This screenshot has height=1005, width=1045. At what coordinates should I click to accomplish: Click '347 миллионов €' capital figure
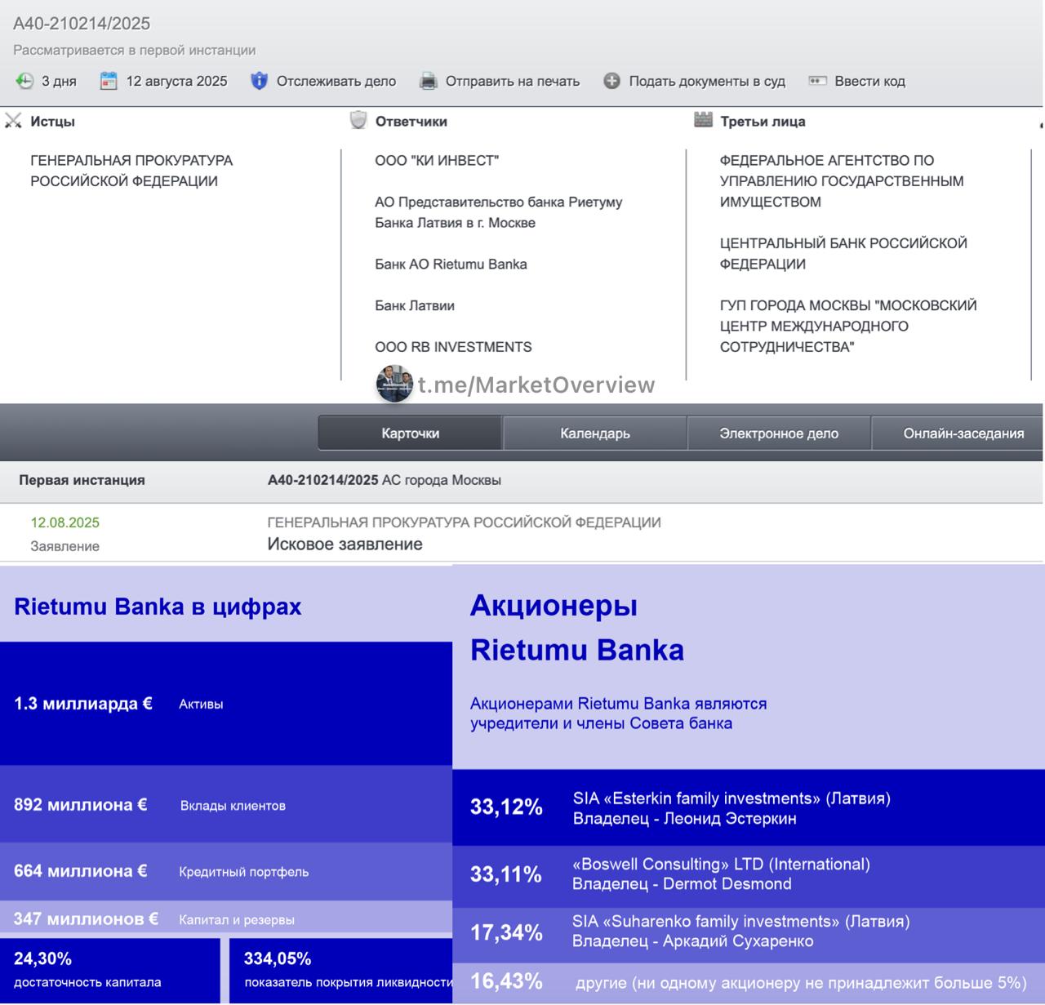(x=85, y=919)
